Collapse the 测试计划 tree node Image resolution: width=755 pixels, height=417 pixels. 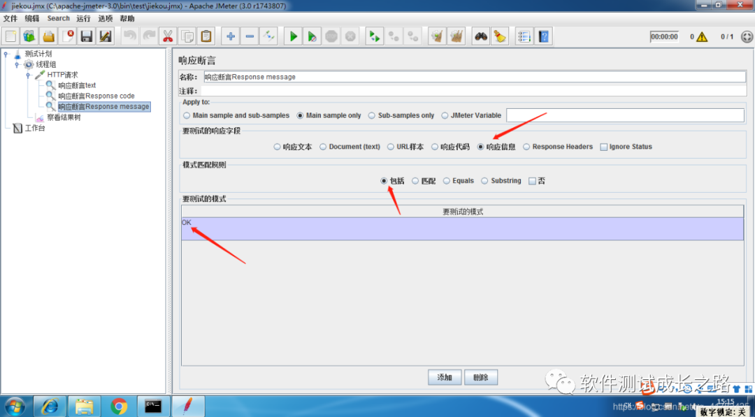[x=6, y=54]
